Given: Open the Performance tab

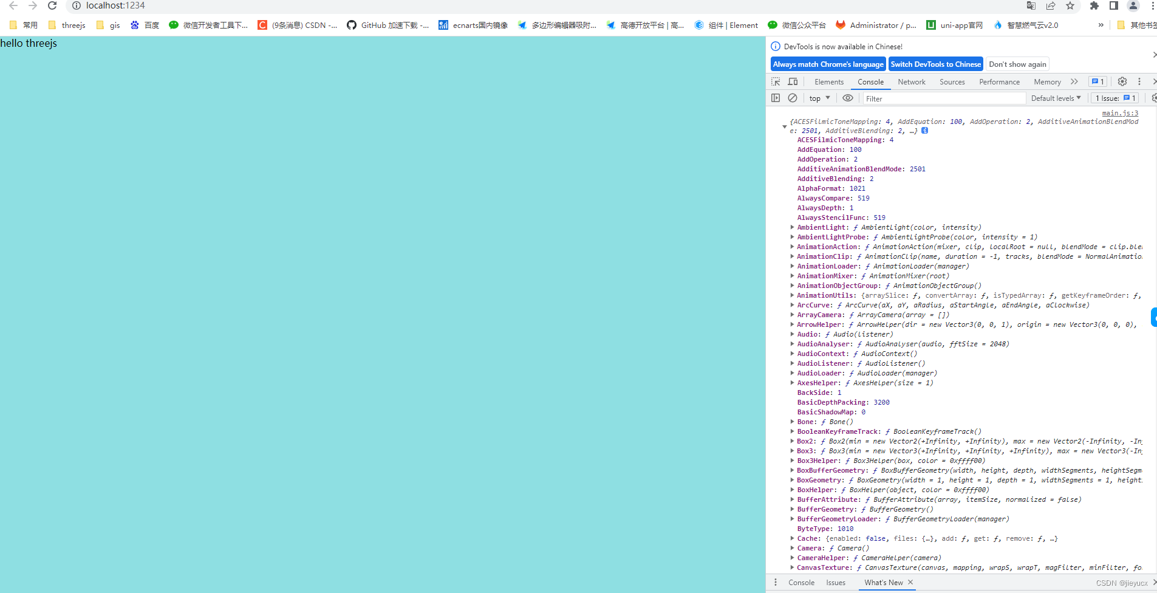Looking at the screenshot, I should click(999, 82).
